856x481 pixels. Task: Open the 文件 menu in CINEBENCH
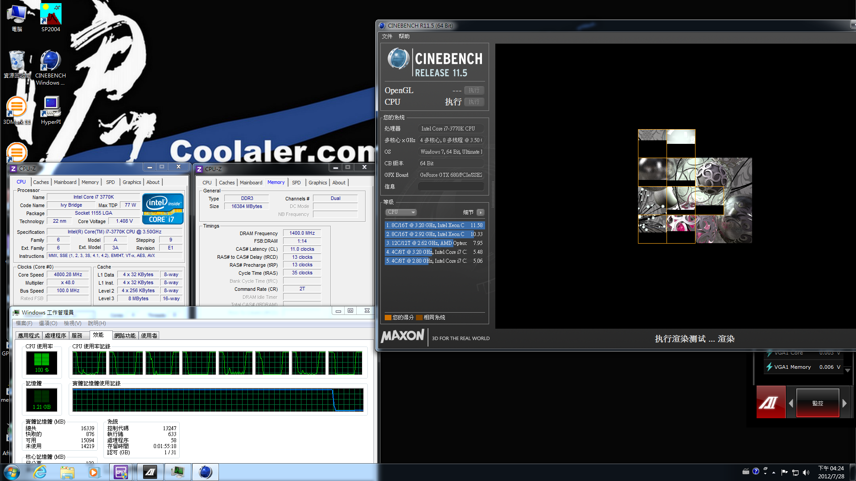tap(387, 37)
